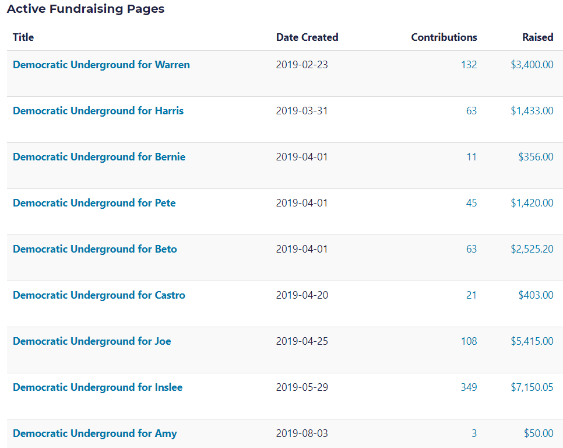The image size is (563, 448).
Task: Click the Title column header
Action: (x=23, y=37)
